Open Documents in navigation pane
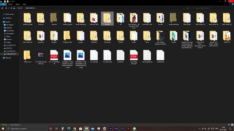234x131 pixels. pyautogui.click(x=10, y=31)
